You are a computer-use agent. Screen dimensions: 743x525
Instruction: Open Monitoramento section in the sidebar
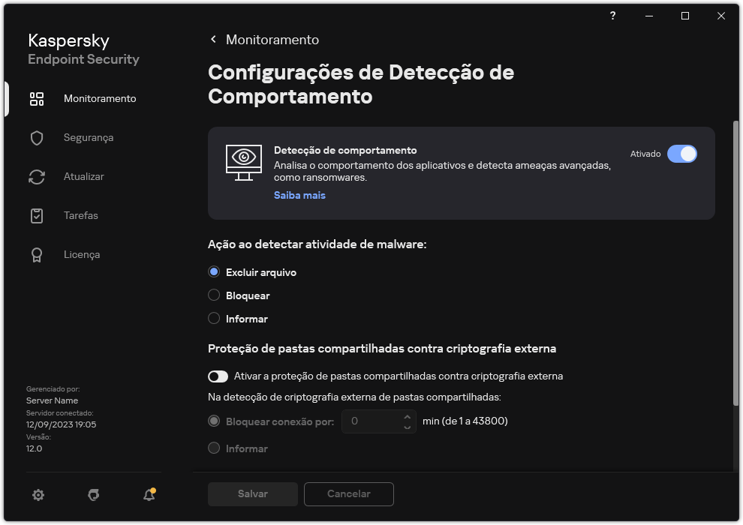(x=101, y=98)
